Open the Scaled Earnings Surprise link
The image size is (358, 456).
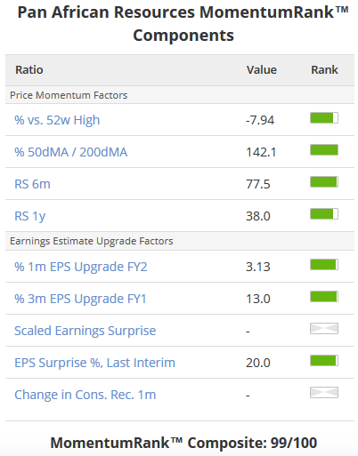point(85,331)
